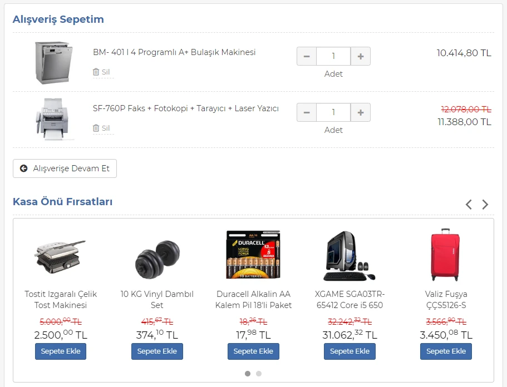Click trash icon for the dishwasher item
This screenshot has height=387, width=507.
coord(96,72)
